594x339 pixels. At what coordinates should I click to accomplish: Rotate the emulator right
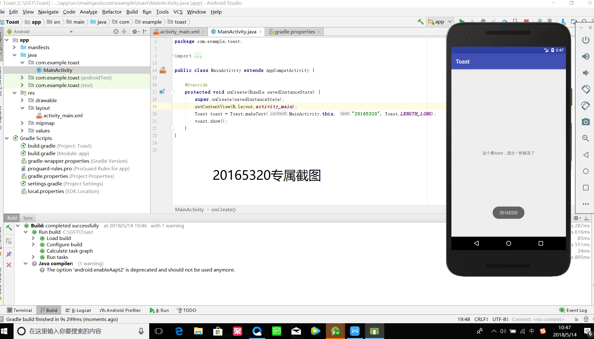585,106
